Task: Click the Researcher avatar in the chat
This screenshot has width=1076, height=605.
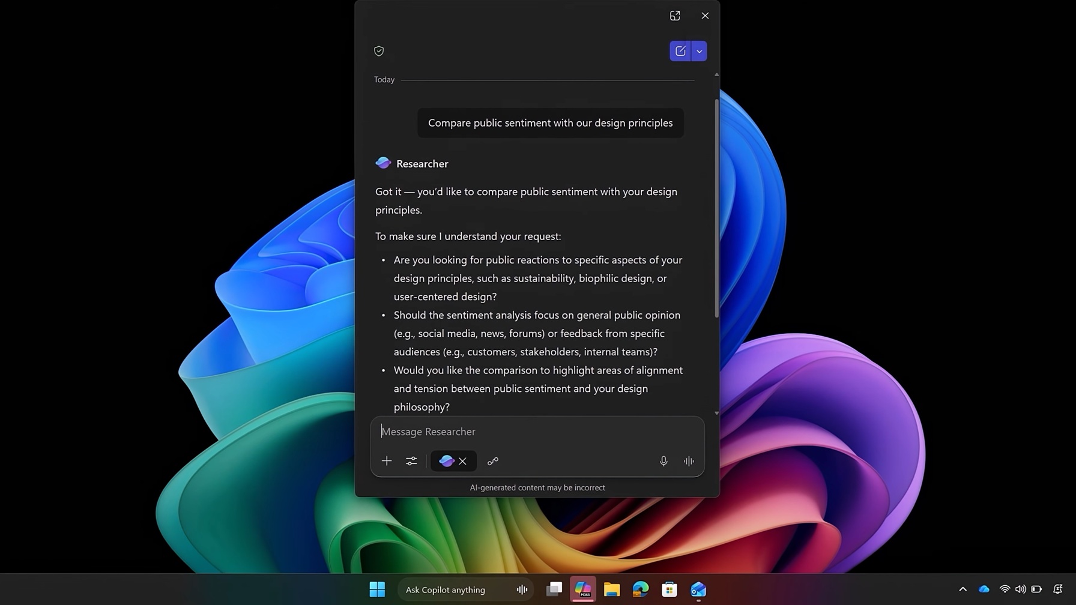Action: (x=383, y=163)
